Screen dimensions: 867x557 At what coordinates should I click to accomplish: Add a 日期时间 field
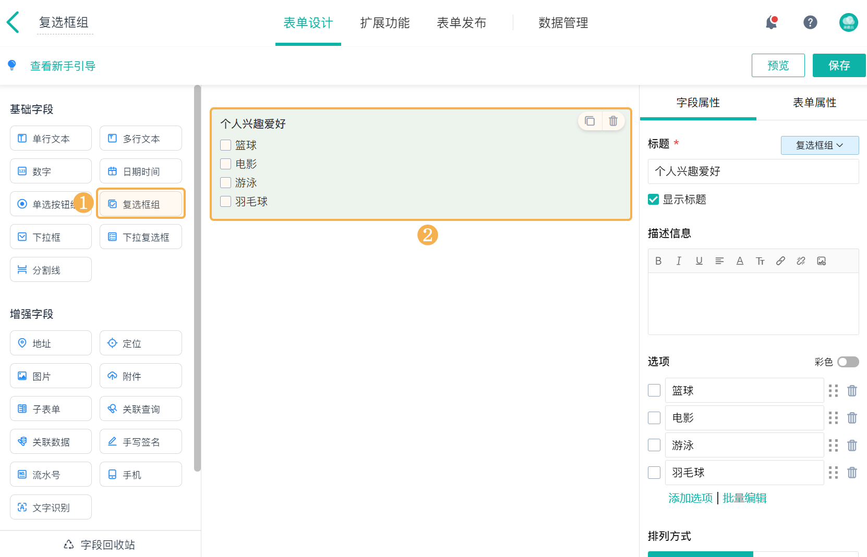tap(141, 171)
